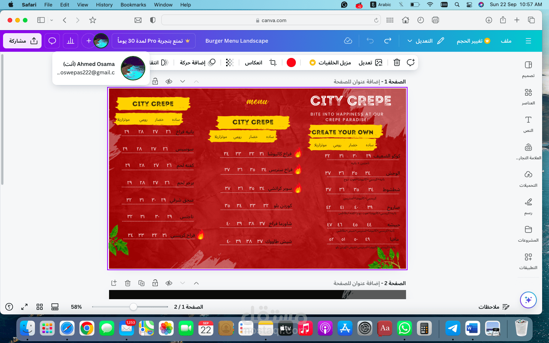549x343 pixels.
Task: Click the Edit image (تعديل) button
Action: pyautogui.click(x=370, y=63)
